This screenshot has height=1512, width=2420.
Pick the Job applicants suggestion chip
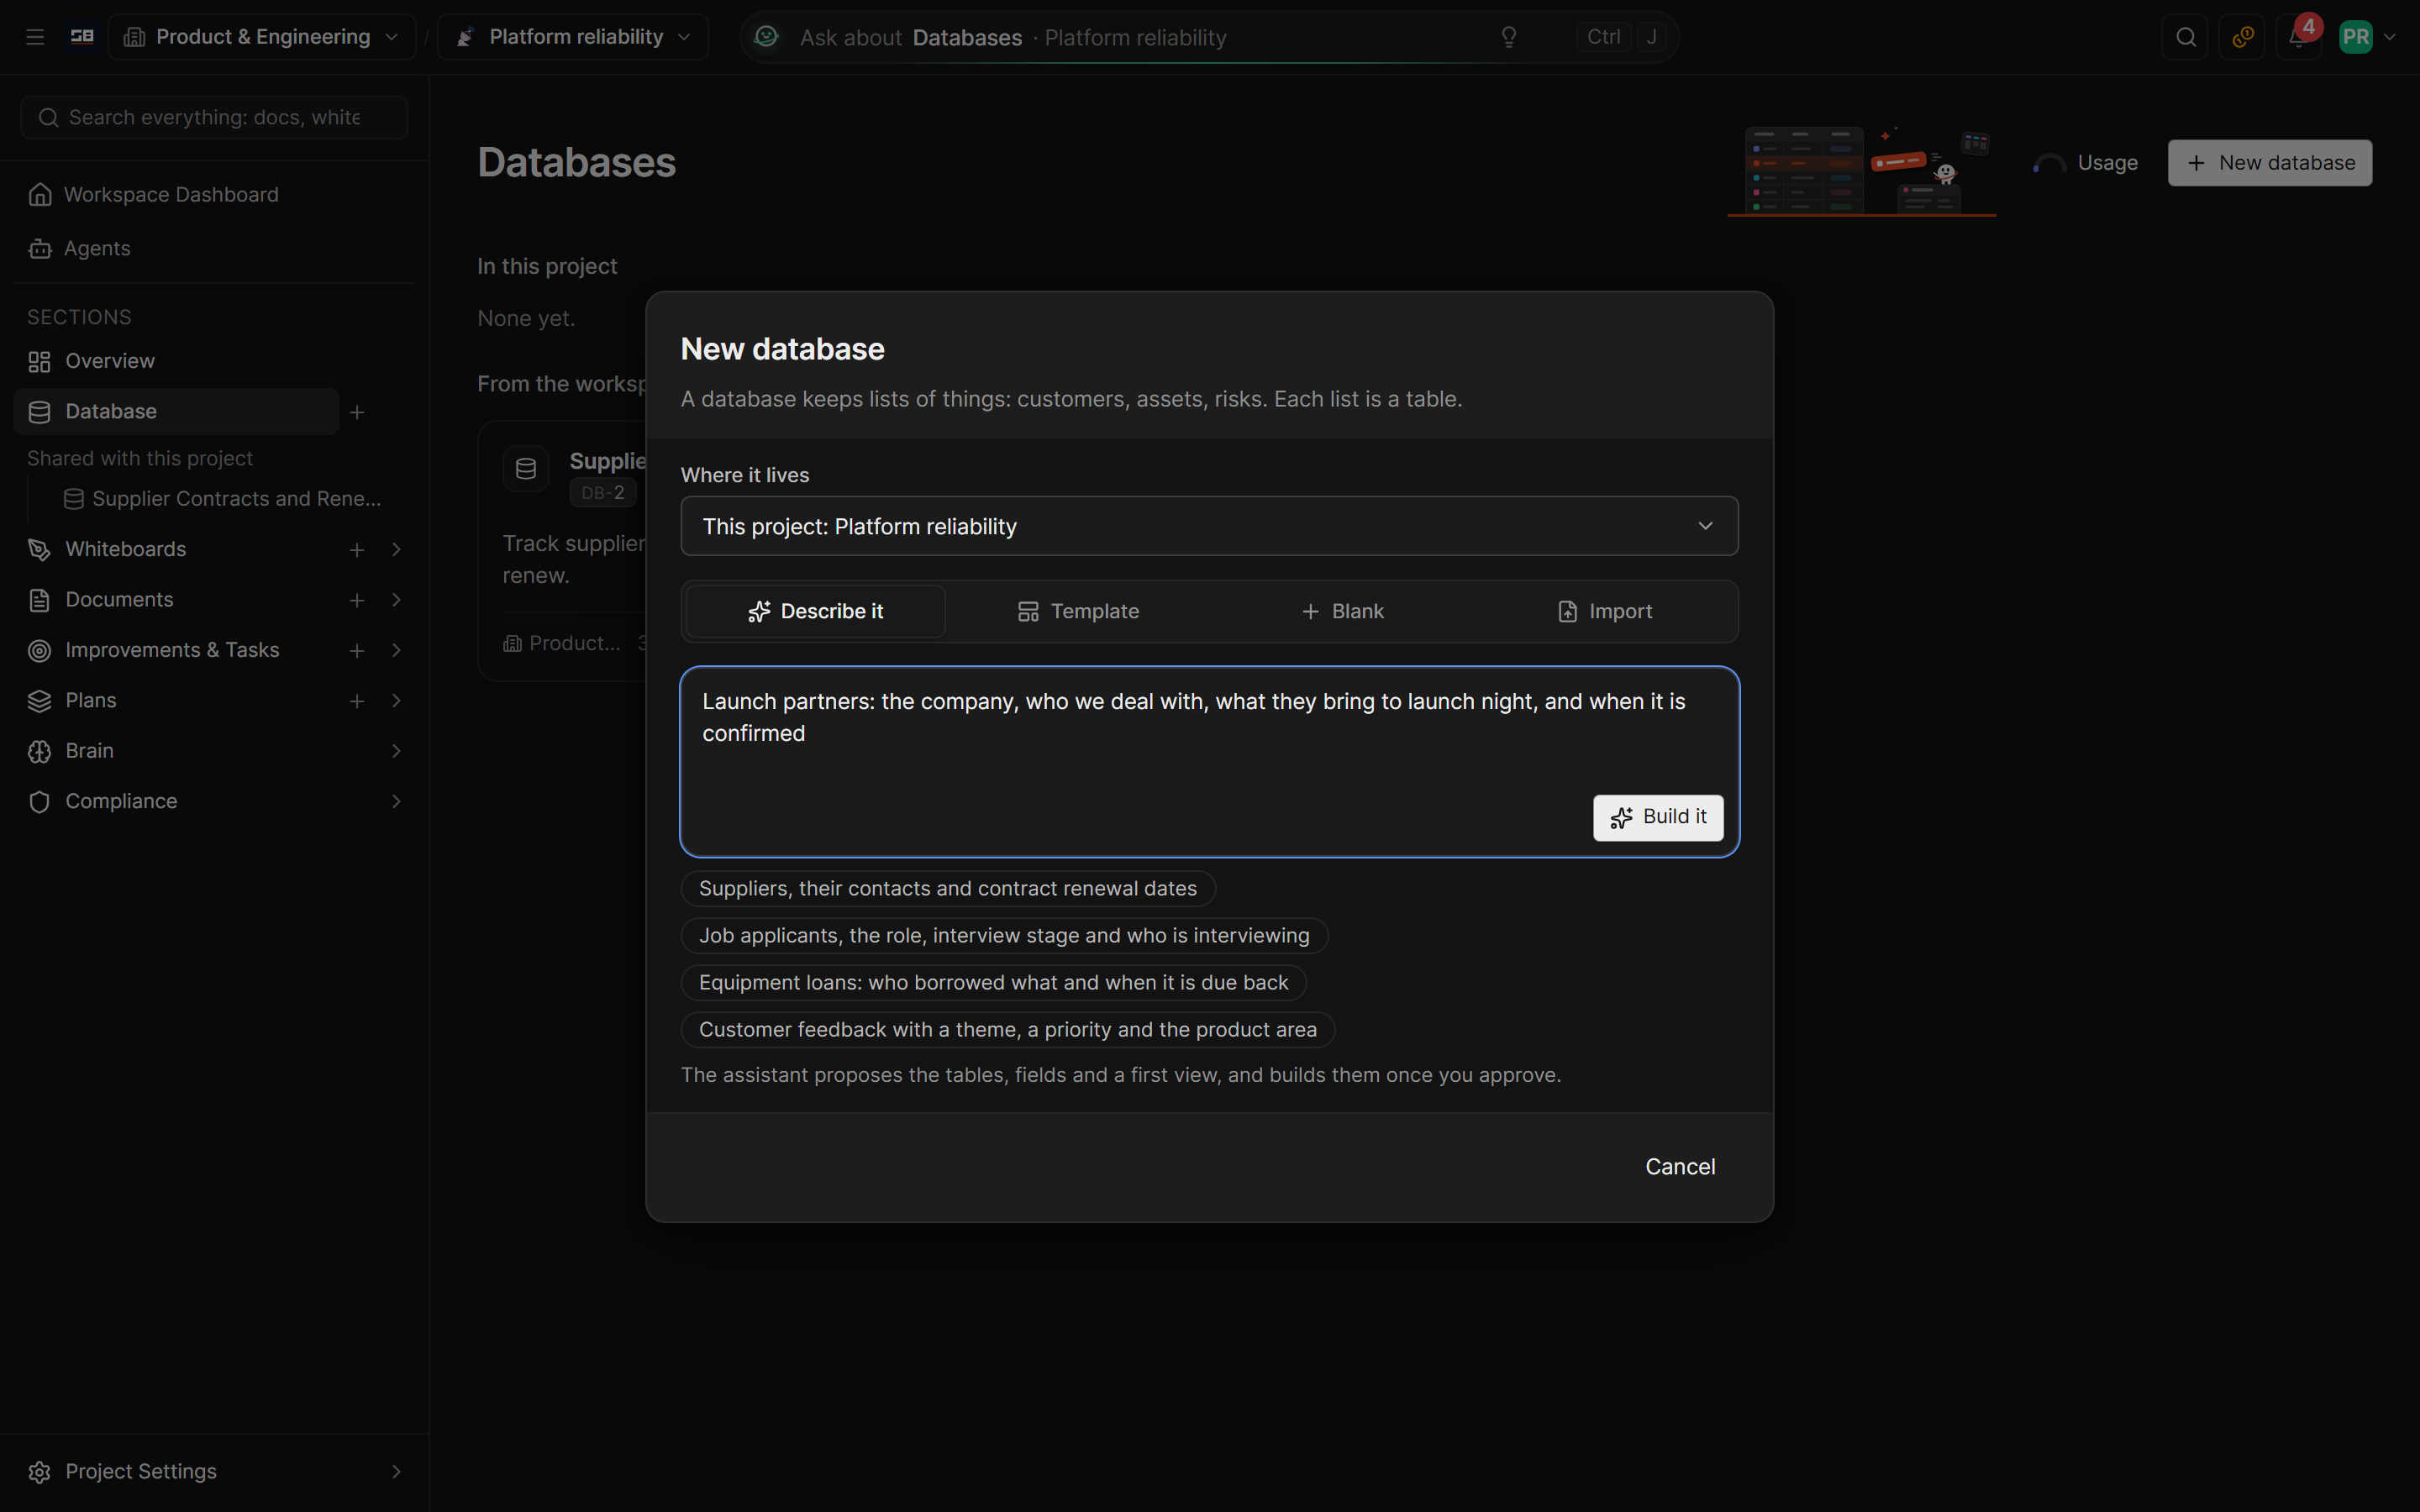click(1004, 935)
